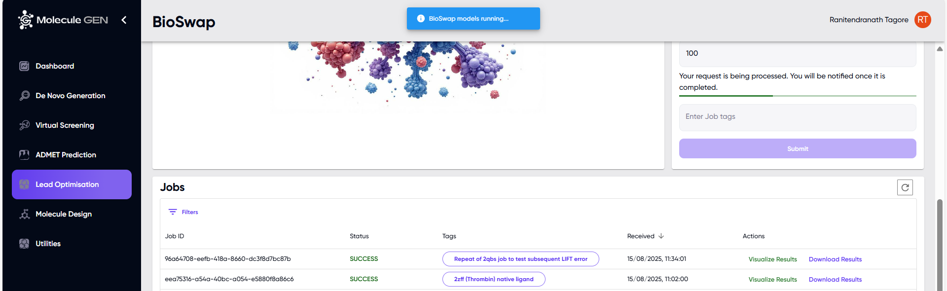Click the Lead Optimisation icon
This screenshot has height=291, width=947.
pyautogui.click(x=24, y=184)
